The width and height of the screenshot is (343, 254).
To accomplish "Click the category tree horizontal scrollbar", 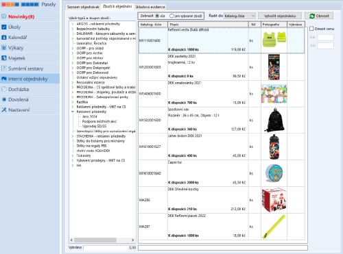I will [x=102, y=240].
